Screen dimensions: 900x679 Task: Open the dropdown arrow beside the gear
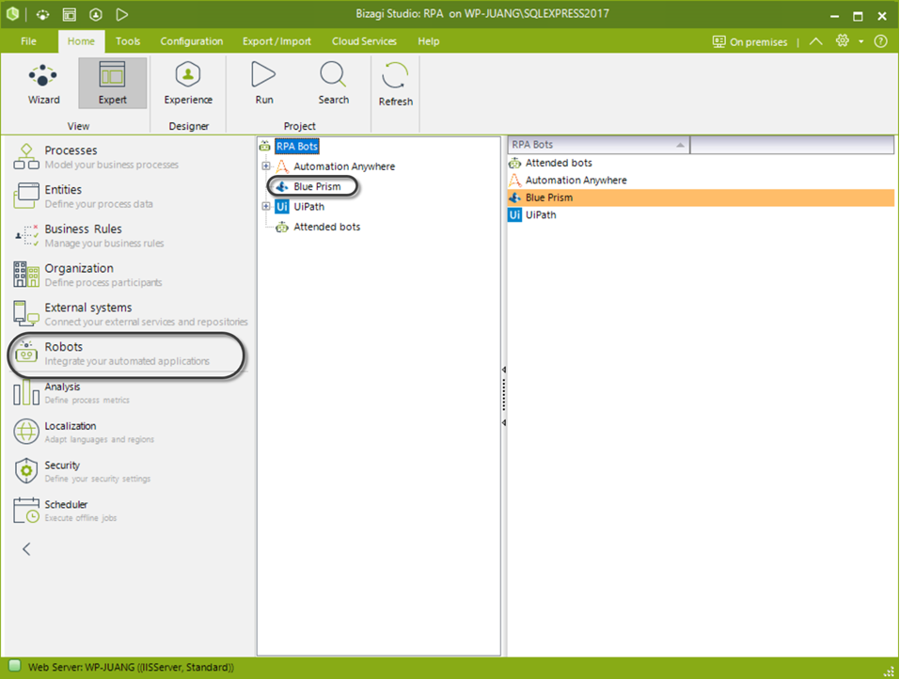pyautogui.click(x=861, y=41)
